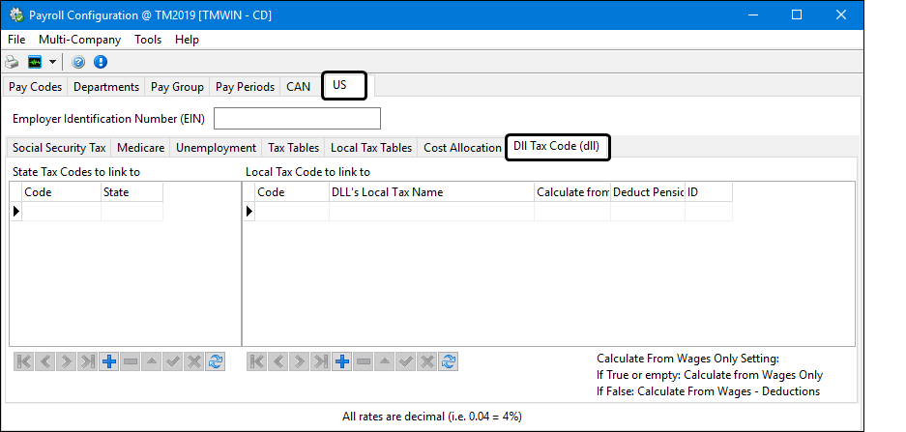906x432 pixels.
Task: Open the Multi-Company menu
Action: pyautogui.click(x=79, y=40)
